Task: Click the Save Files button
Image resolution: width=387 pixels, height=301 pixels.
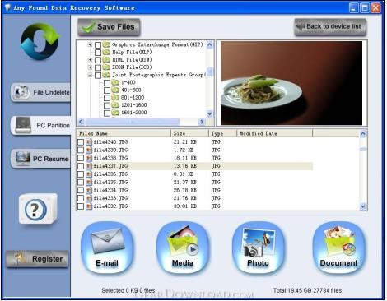Action: (x=109, y=27)
